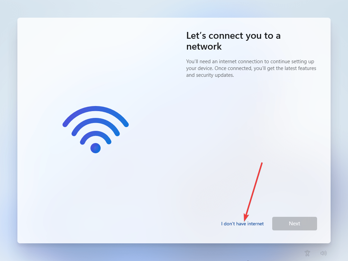Click the grayed-out Next button
This screenshot has width=348, height=261.
[295, 224]
